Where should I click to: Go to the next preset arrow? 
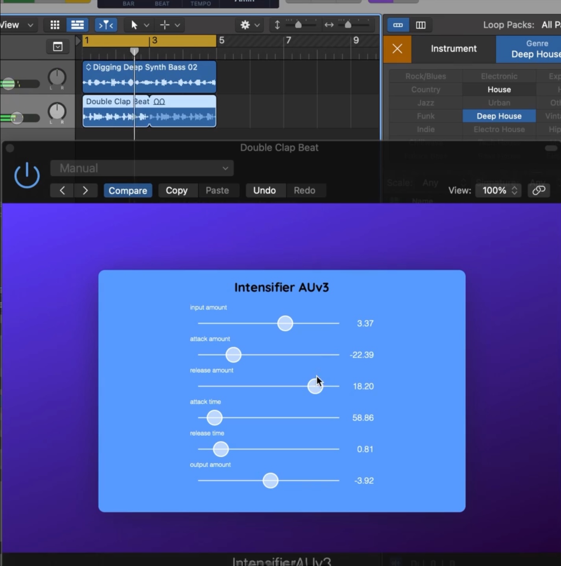[x=85, y=191]
